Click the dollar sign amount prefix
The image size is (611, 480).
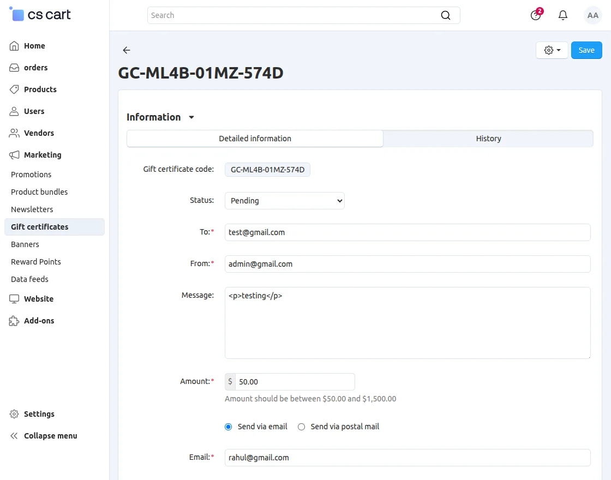[230, 382]
